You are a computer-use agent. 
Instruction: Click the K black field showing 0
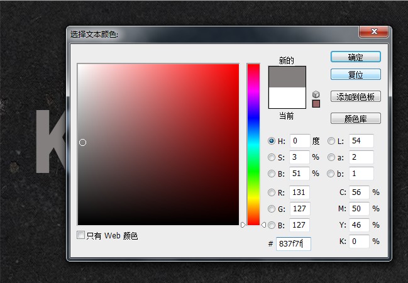359,241
